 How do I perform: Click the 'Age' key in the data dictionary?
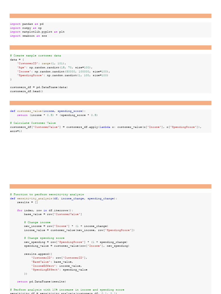[x=22, y=67]
